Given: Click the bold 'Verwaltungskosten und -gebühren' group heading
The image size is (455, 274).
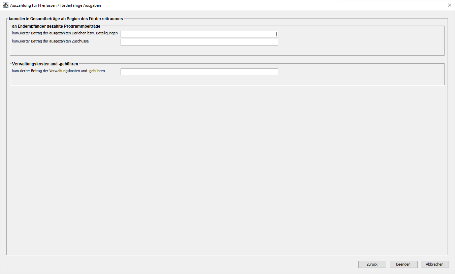Looking at the screenshot, I should point(45,64).
